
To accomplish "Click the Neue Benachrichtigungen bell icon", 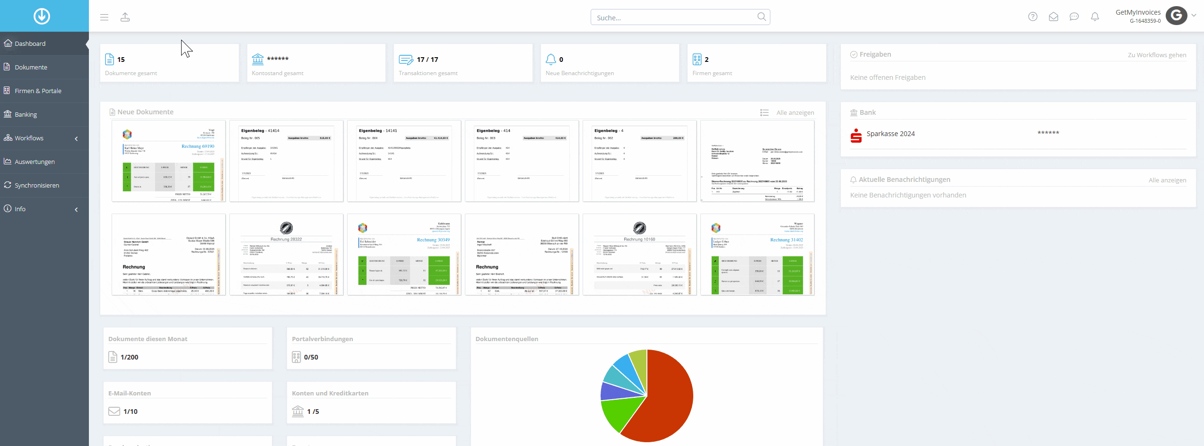I will (x=551, y=59).
